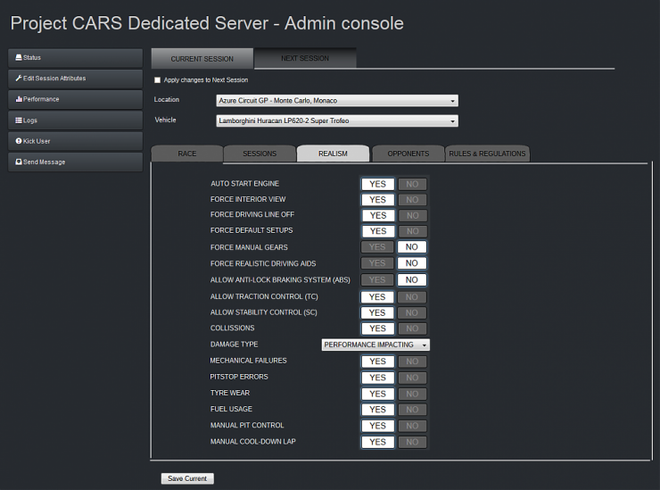This screenshot has height=490, width=660.
Task: Click YES for Manual Pit Control
Action: coord(377,426)
